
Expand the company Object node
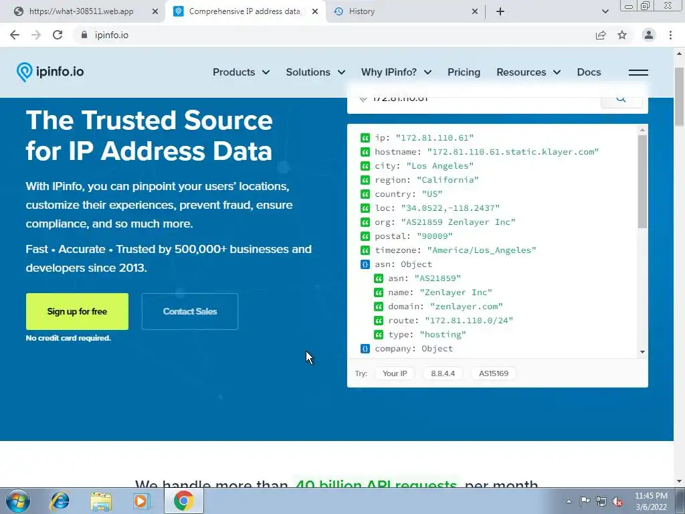(x=365, y=349)
